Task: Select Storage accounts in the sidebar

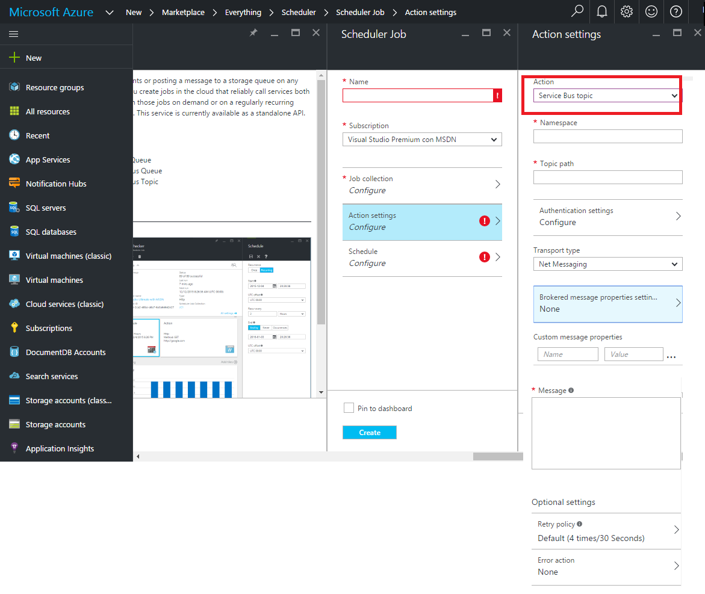Action: [55, 425]
